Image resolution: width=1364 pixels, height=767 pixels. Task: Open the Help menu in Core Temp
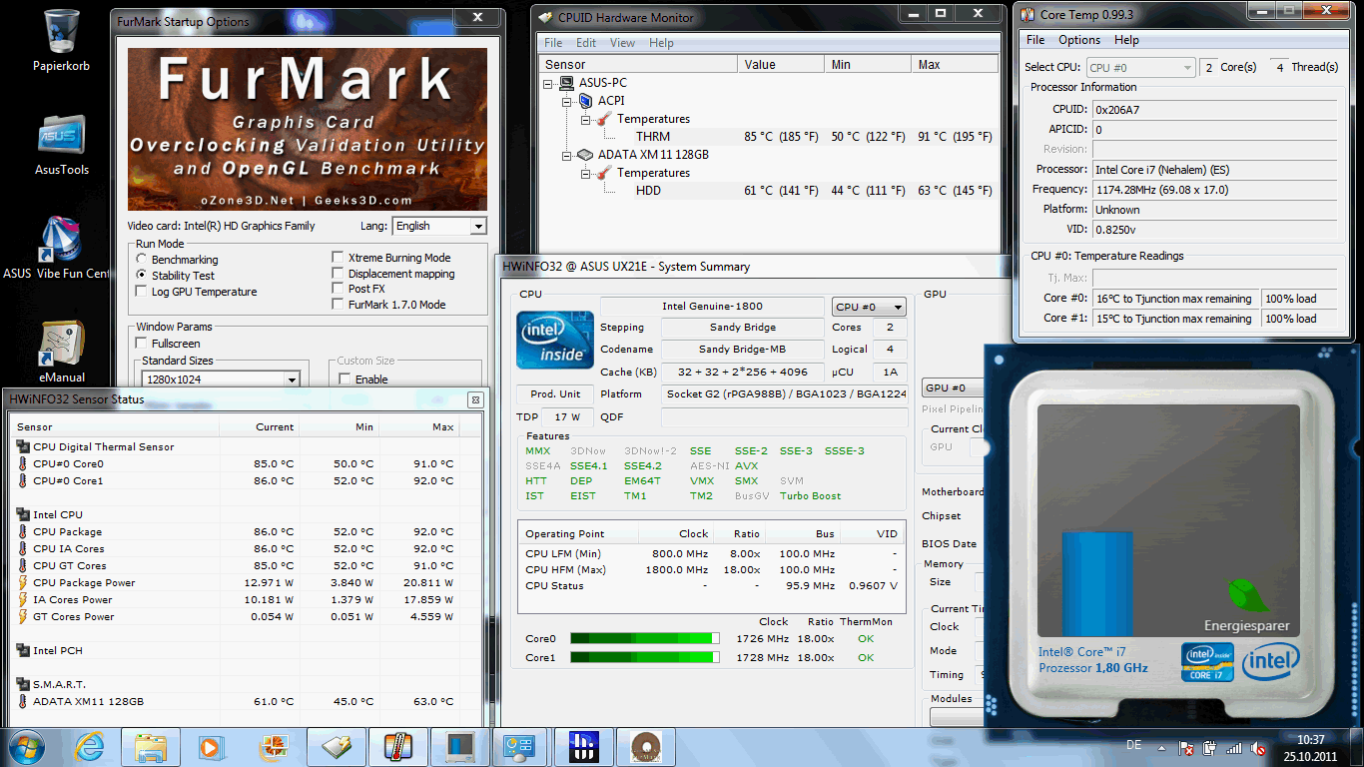pyautogui.click(x=1126, y=40)
